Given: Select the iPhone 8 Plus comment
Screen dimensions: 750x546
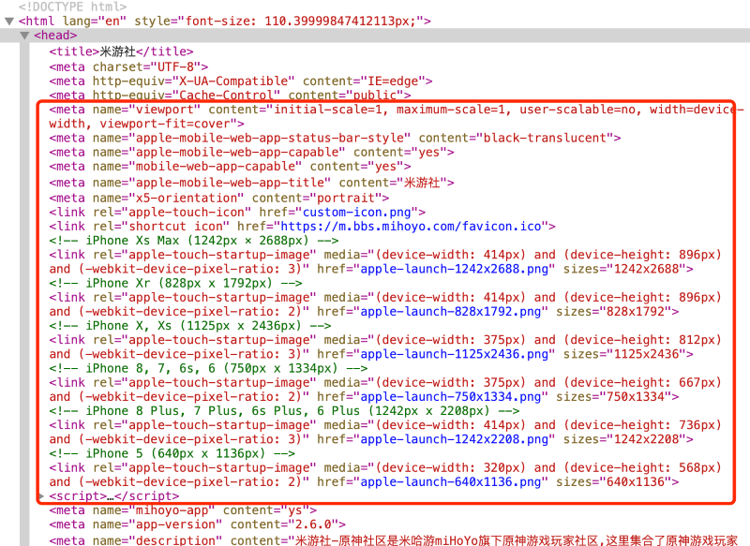Looking at the screenshot, I should coord(284,411).
